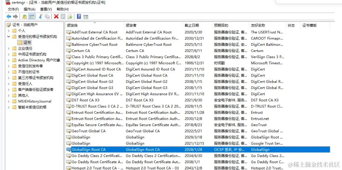Open the 帮助(H) menu

click(63, 9)
